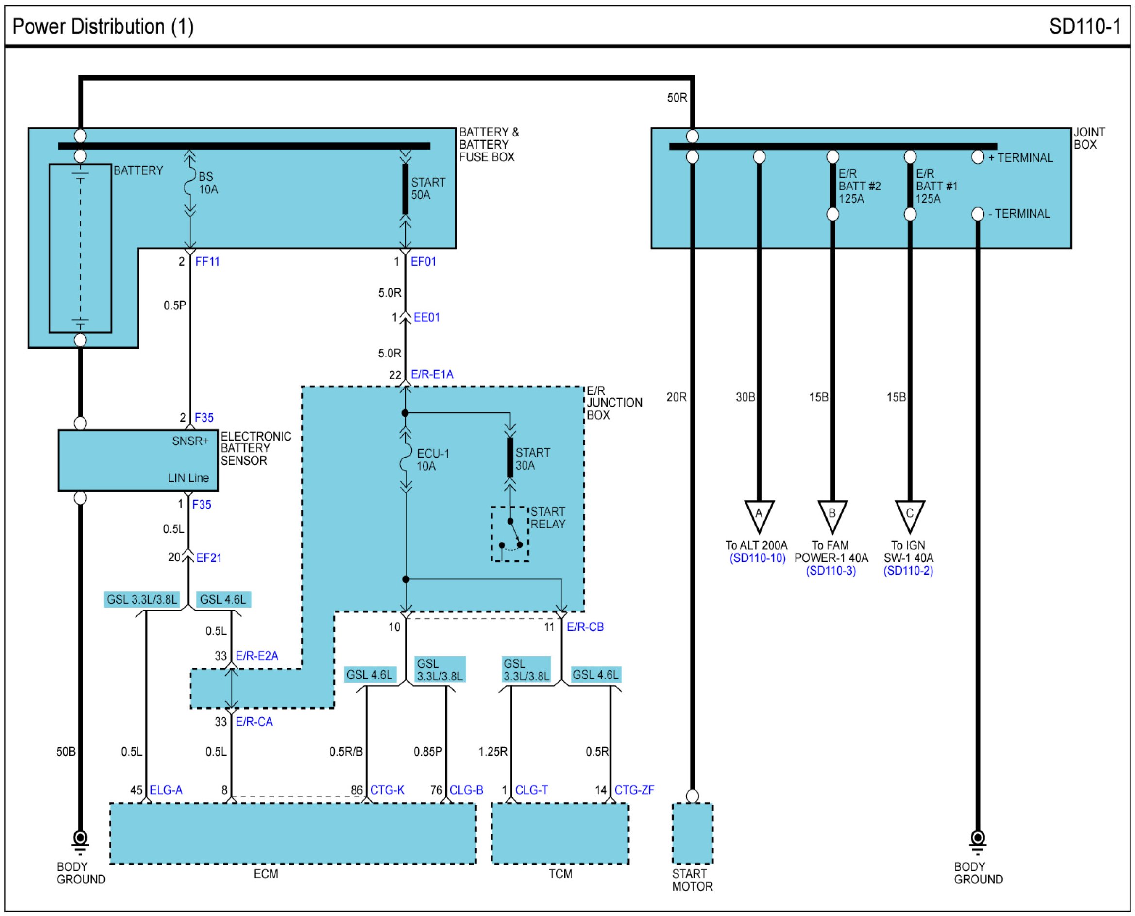
Task: Follow the SD110-2 ignition switch link
Action: 908,571
